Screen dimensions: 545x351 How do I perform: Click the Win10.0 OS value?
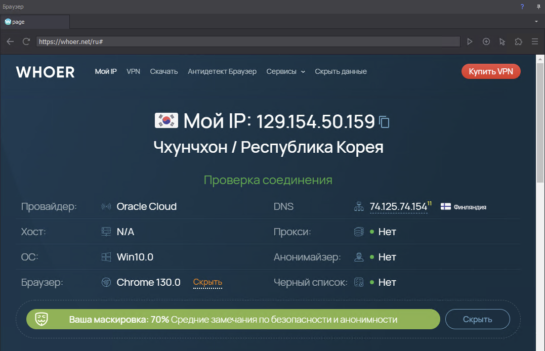[x=135, y=257]
